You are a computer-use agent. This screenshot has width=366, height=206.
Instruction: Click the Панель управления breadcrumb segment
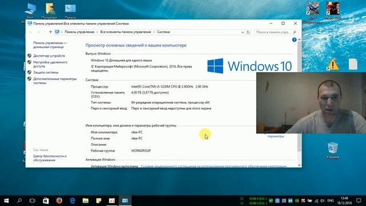(79, 32)
